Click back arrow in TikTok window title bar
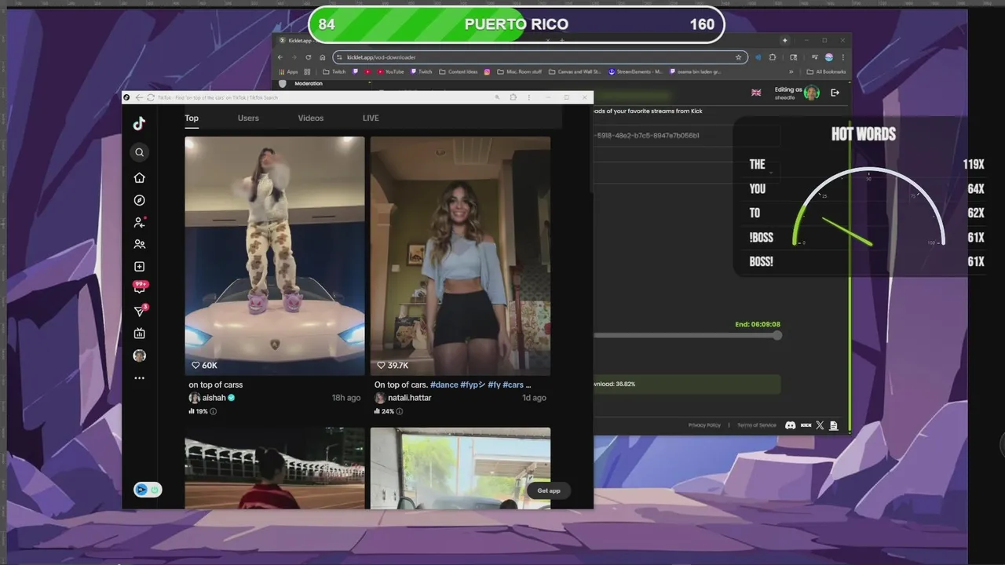The height and width of the screenshot is (565, 1005). tap(139, 97)
